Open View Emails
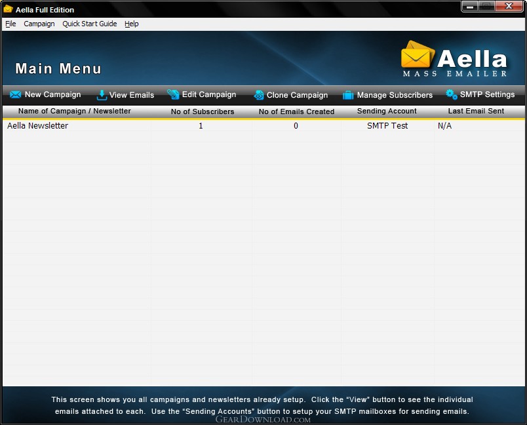 (125, 95)
